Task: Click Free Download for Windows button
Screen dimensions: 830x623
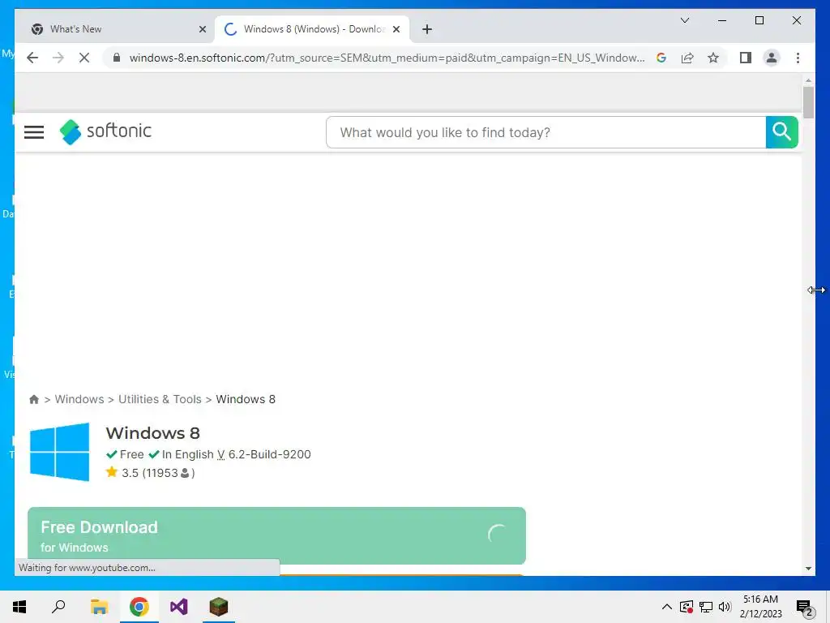Action: [x=277, y=535]
